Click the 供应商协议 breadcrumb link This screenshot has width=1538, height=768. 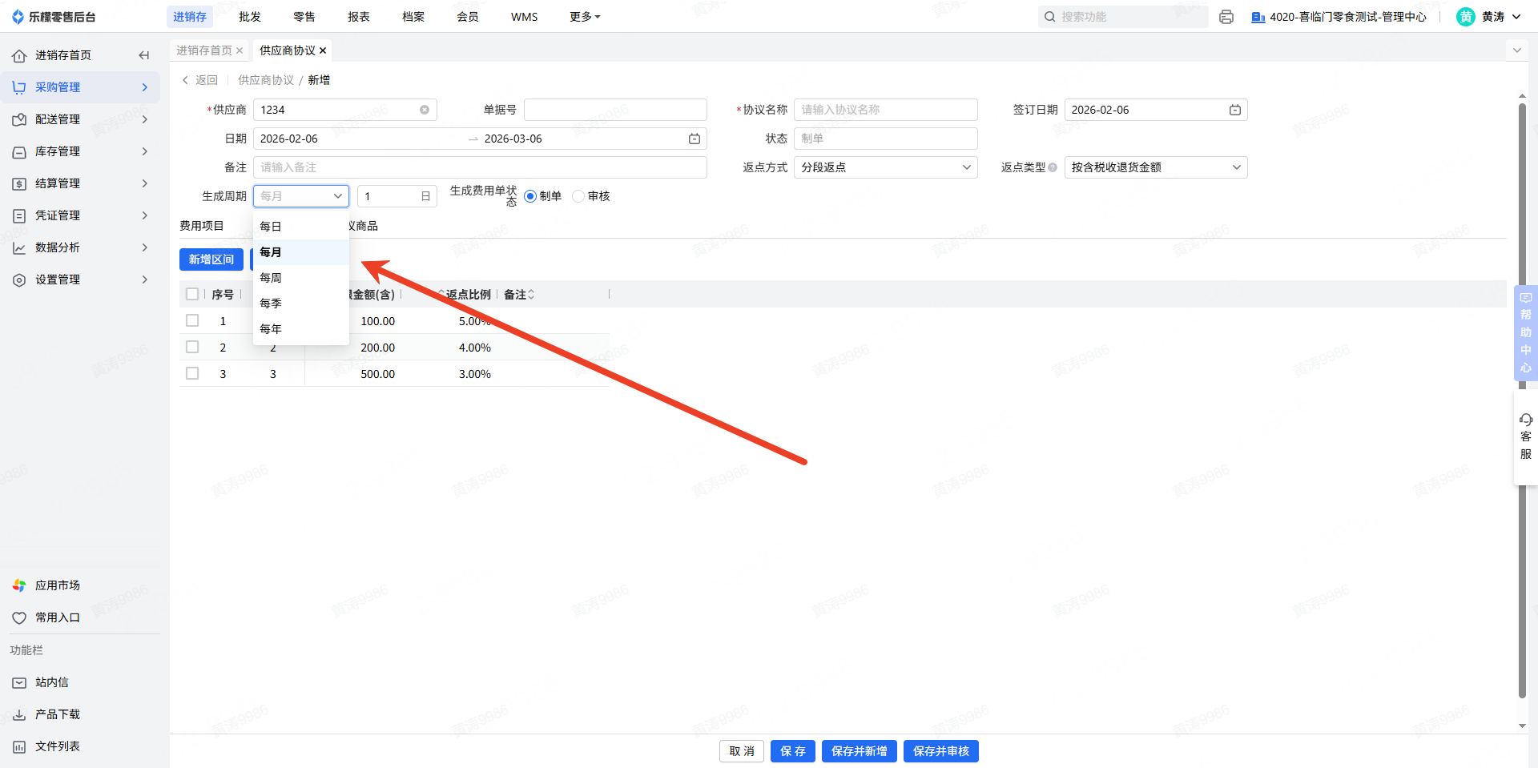coord(266,80)
